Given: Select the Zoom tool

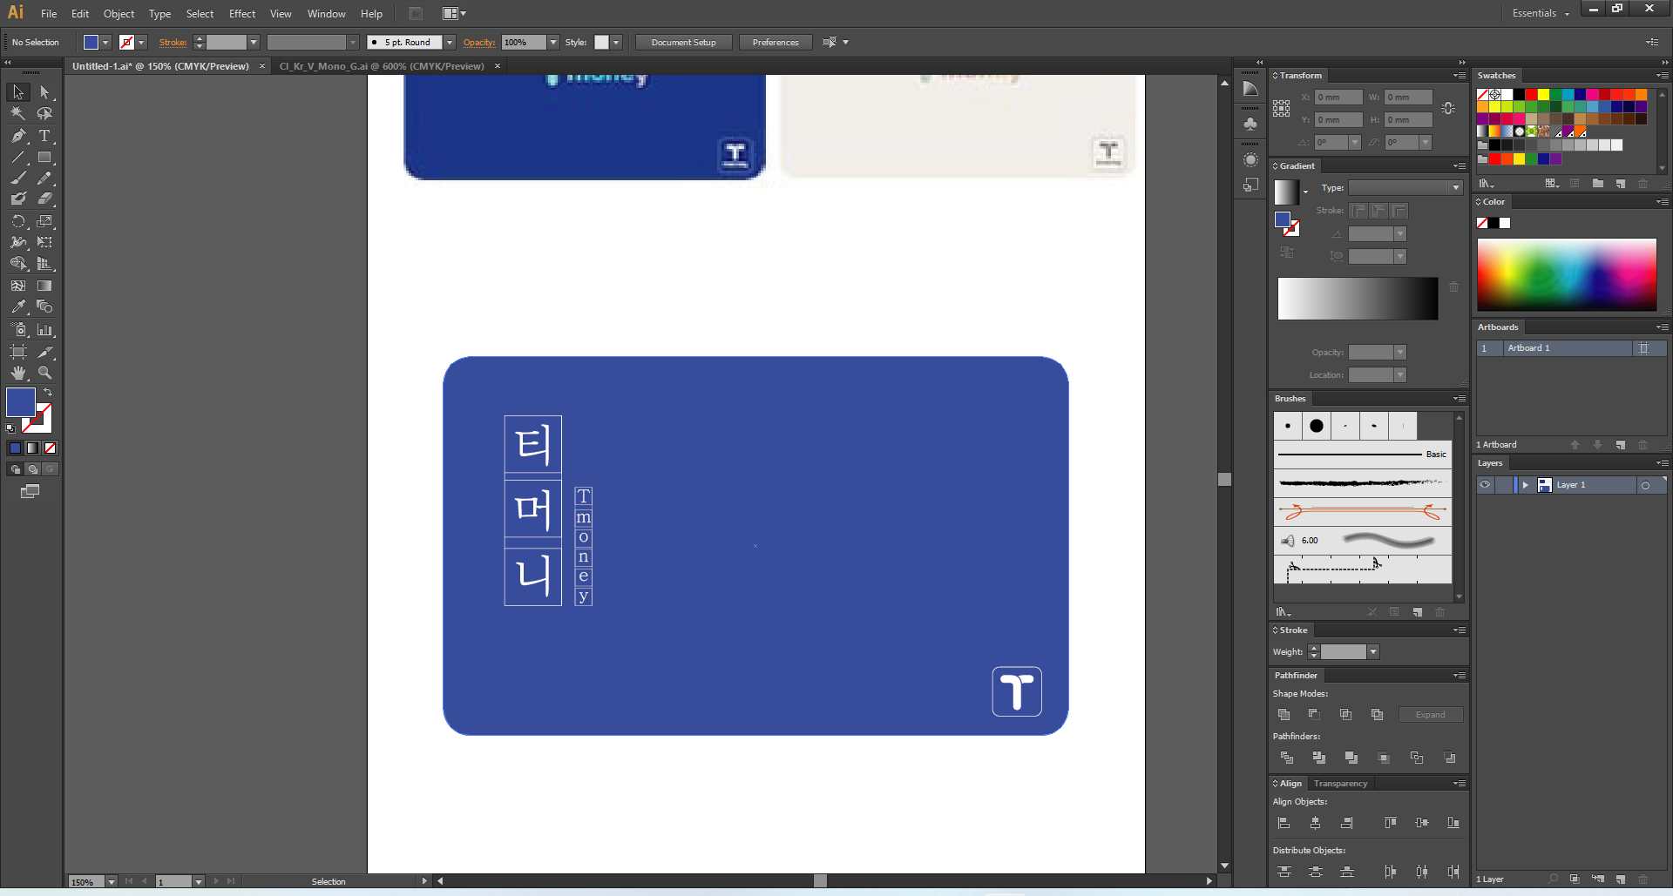Looking at the screenshot, I should (44, 373).
